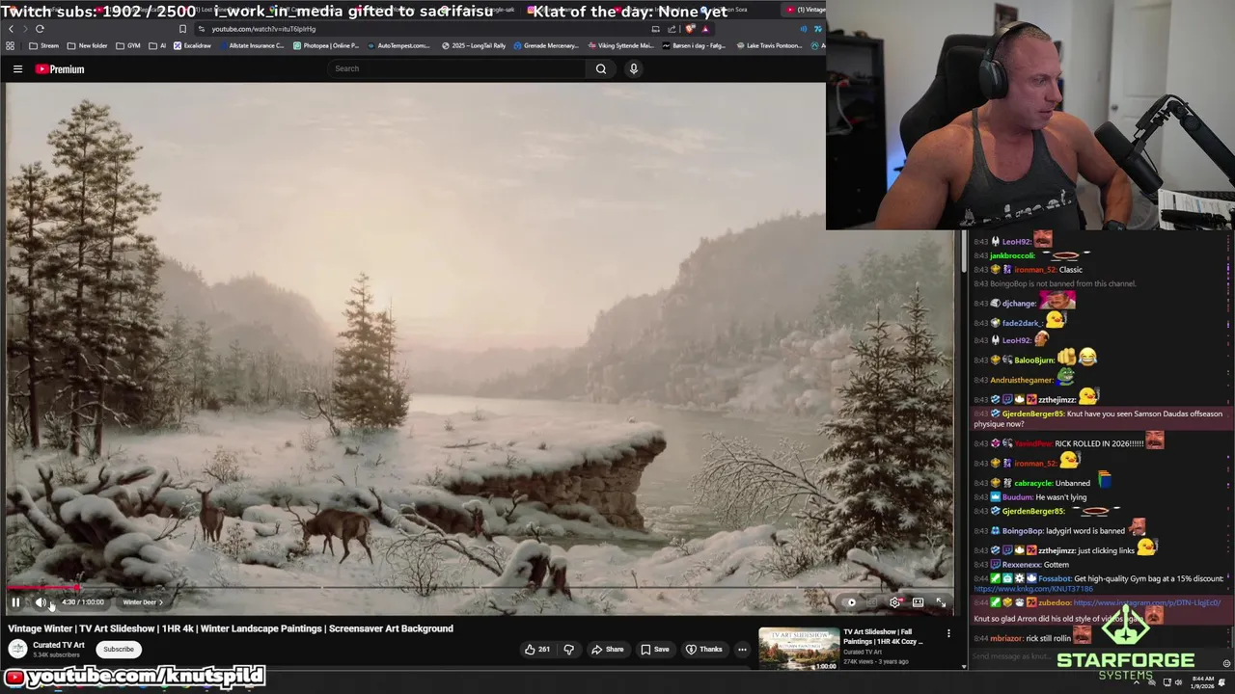Click the BoingoBop username in chat

tap(1025, 531)
